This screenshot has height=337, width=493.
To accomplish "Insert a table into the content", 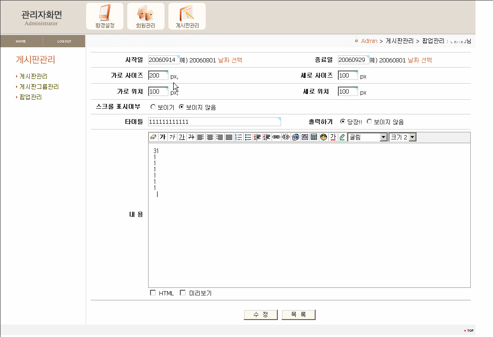I will 314,137.
